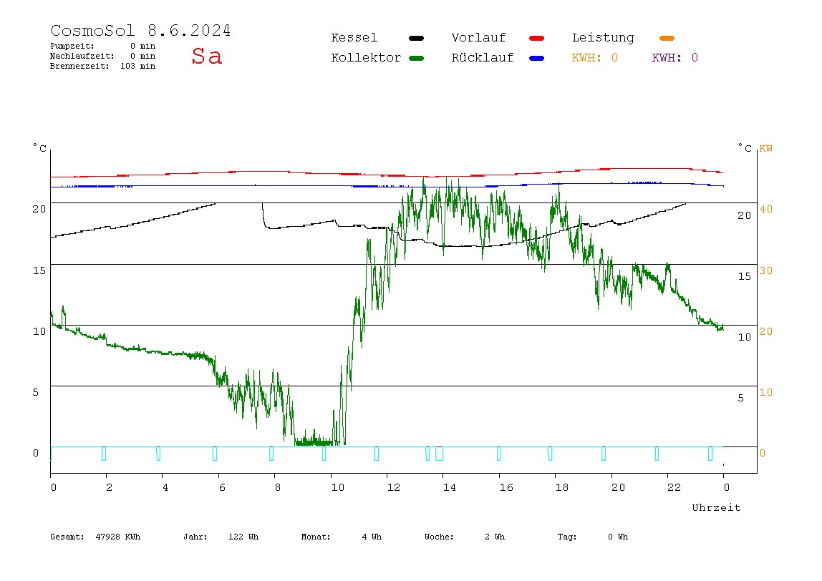Click the orange "KWH: 0" readout

coord(595,58)
